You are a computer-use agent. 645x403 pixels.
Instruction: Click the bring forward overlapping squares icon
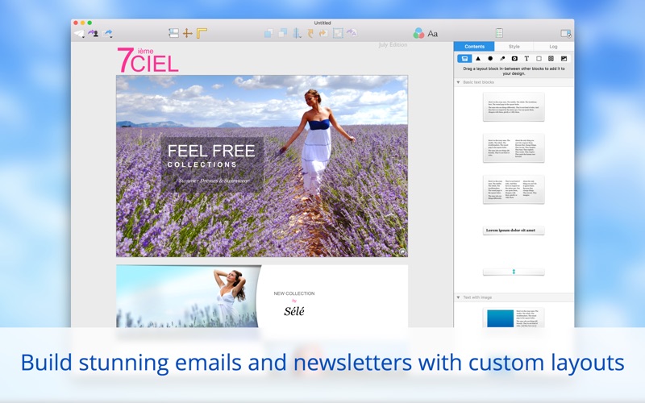[268, 33]
